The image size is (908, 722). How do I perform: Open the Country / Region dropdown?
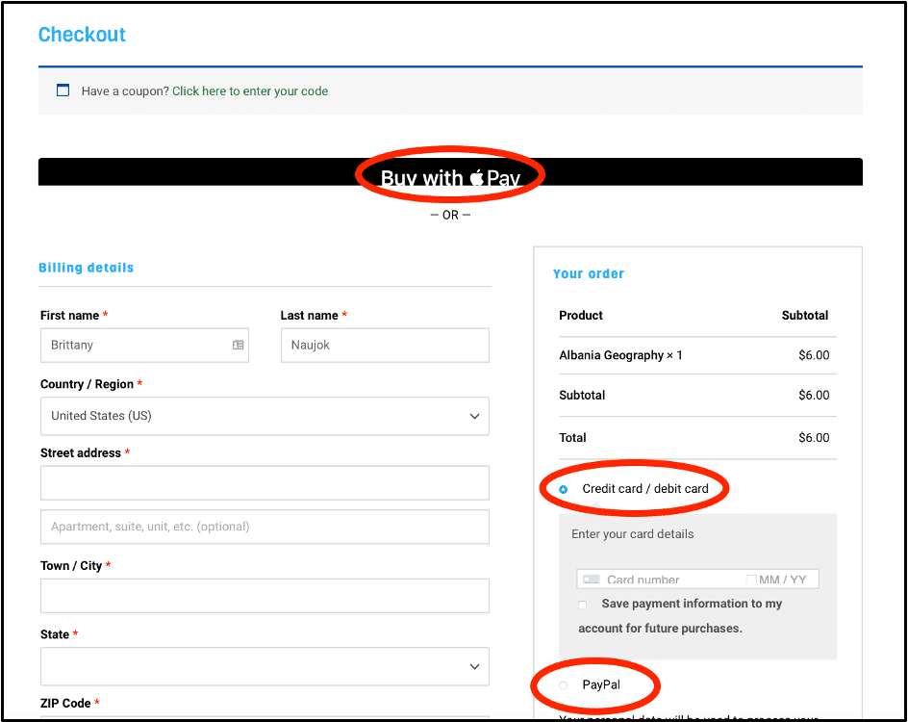(x=265, y=416)
